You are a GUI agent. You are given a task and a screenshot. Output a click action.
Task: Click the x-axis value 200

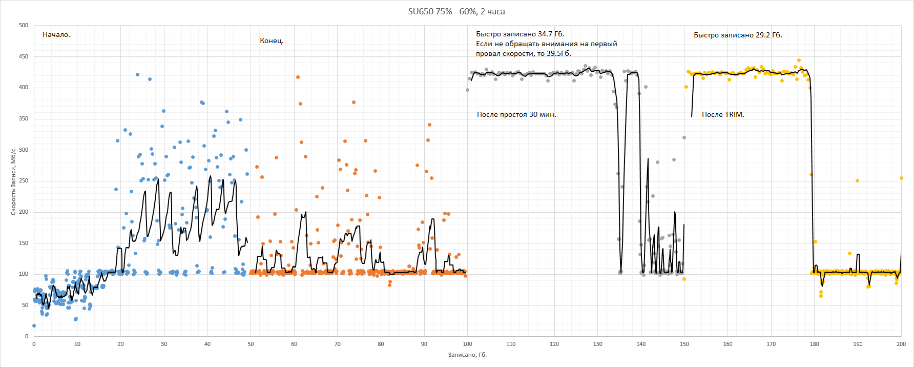[x=901, y=344]
